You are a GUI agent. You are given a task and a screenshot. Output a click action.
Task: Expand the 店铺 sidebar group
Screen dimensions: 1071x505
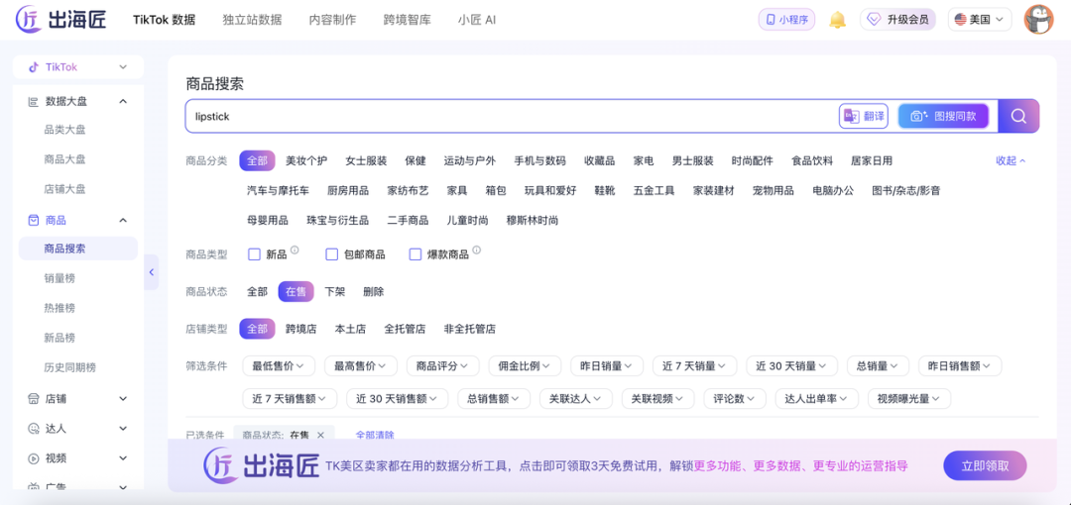point(123,398)
